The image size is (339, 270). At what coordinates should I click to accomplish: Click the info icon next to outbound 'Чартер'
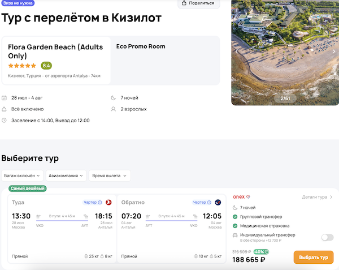pyautogui.click(x=100, y=202)
